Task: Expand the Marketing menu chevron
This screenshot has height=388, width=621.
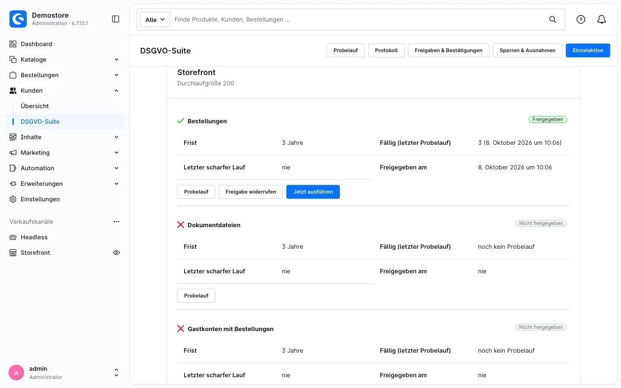Action: pyautogui.click(x=116, y=153)
